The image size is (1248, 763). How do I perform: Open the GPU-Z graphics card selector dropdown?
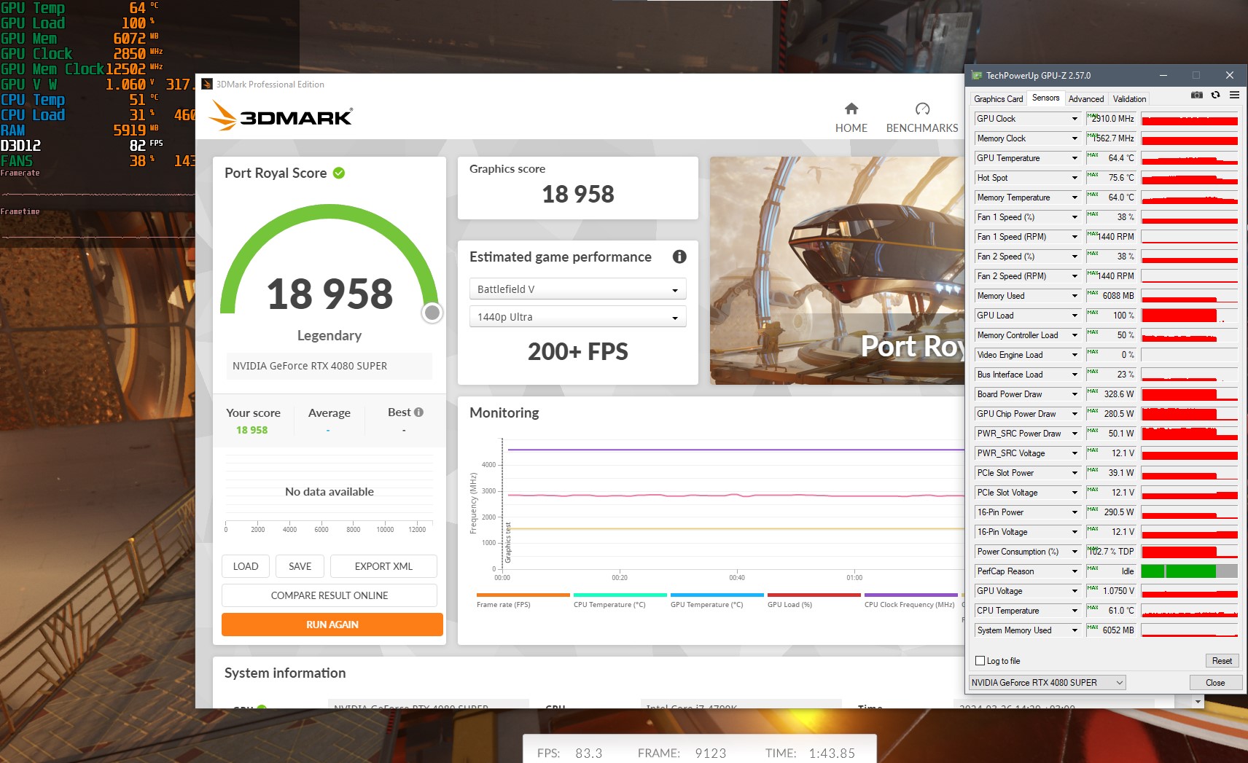pyautogui.click(x=1047, y=683)
